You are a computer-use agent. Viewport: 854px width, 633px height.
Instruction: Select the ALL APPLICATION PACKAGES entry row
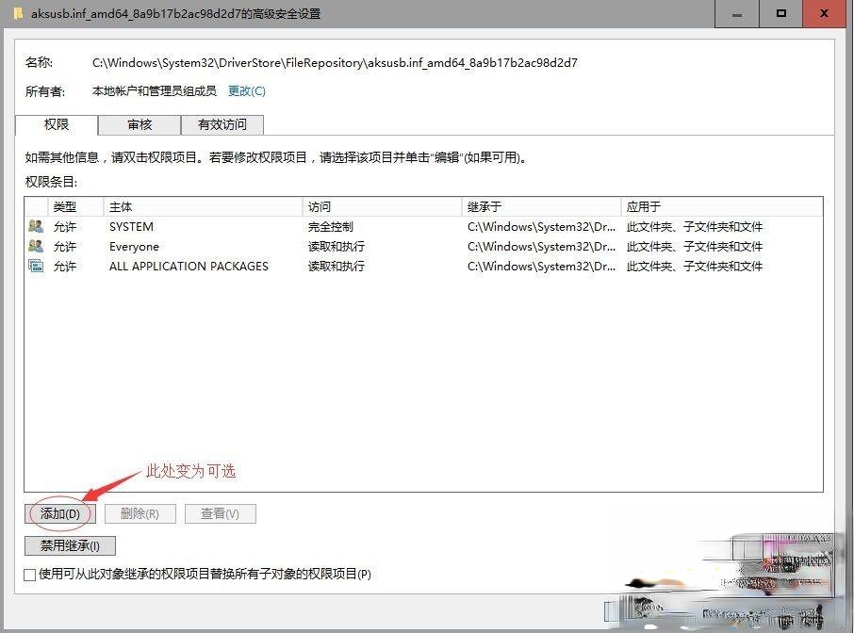(x=283, y=266)
